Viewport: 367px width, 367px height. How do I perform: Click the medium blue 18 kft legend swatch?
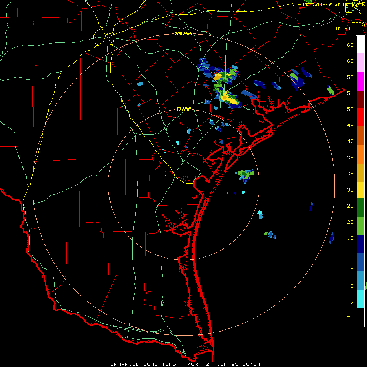pos(360,262)
